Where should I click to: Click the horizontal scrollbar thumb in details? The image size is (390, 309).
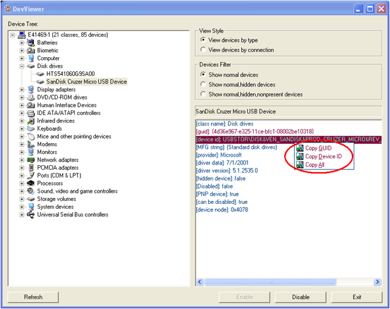(x=270, y=282)
